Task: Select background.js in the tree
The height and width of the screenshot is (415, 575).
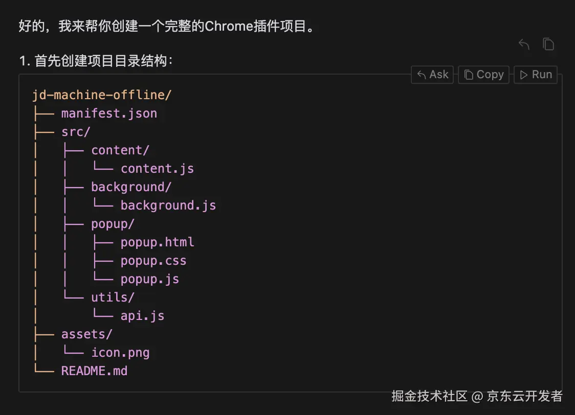Action: click(168, 205)
